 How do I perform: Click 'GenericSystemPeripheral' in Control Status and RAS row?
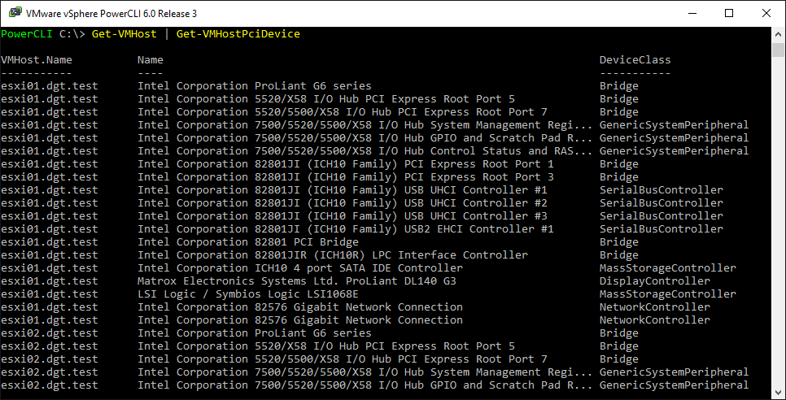[675, 151]
